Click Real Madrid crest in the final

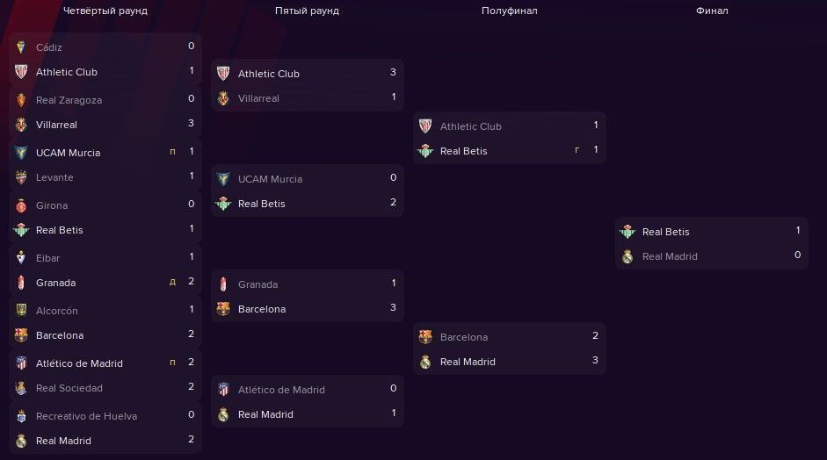628,256
